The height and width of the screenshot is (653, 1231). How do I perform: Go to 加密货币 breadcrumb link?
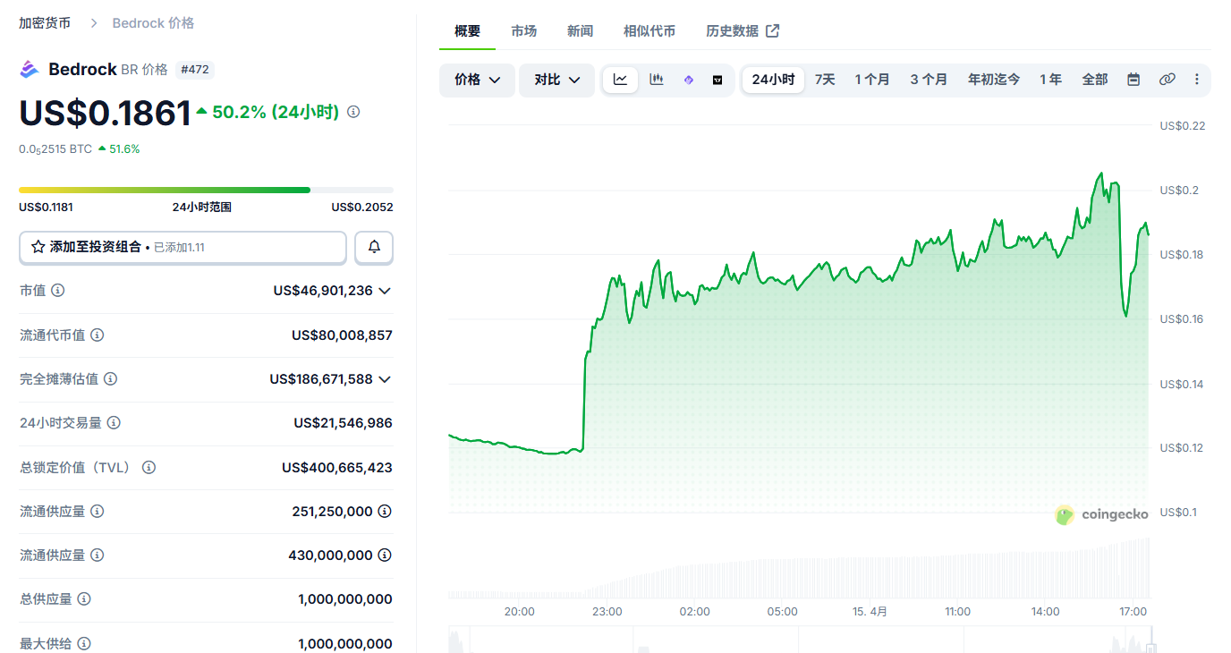[45, 22]
